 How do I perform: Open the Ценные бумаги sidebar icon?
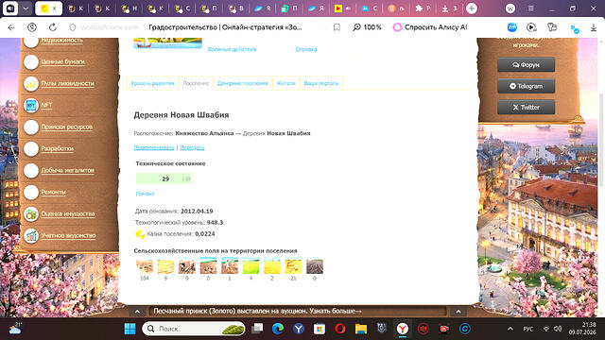[x=31, y=61]
